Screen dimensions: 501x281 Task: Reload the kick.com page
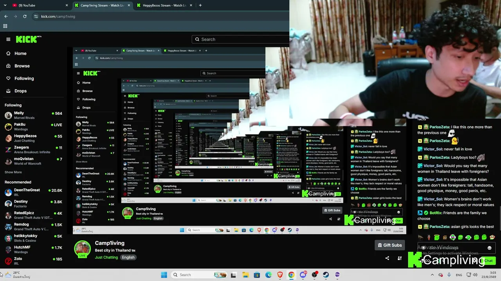click(x=25, y=16)
